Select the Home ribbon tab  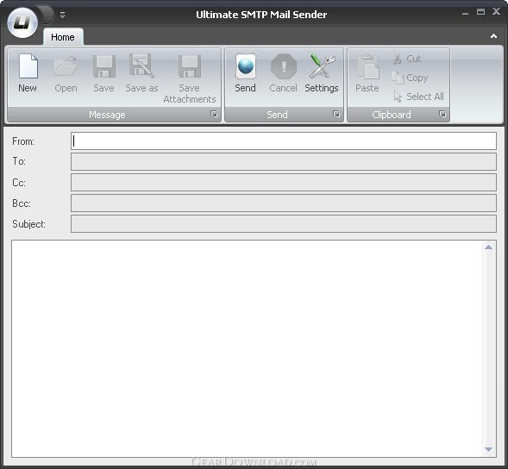[x=63, y=37]
